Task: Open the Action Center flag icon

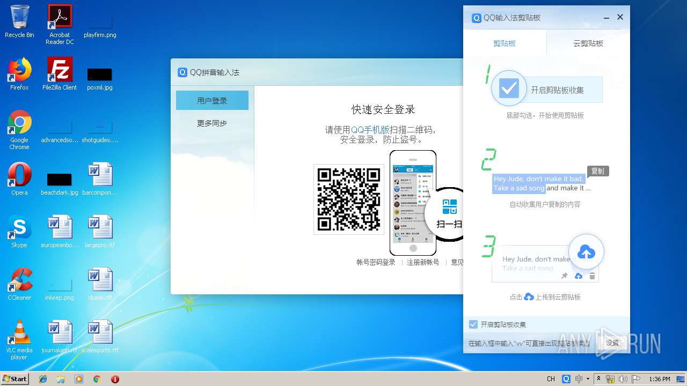Action: [636, 379]
